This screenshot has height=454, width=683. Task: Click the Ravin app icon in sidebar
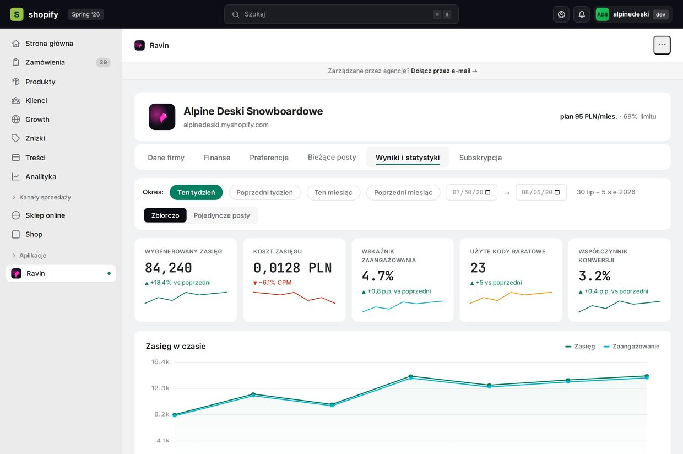coord(17,273)
